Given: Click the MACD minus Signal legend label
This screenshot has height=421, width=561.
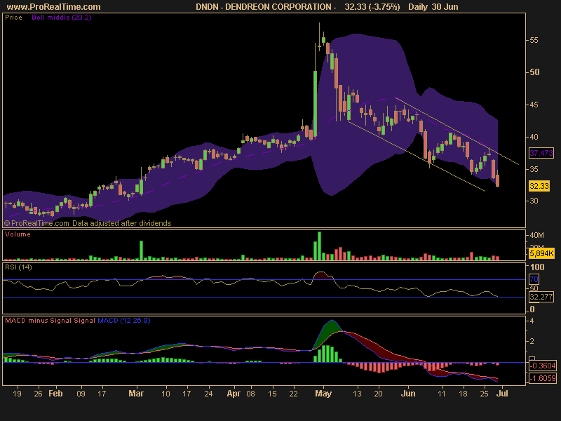Looking at the screenshot, I should coord(39,321).
